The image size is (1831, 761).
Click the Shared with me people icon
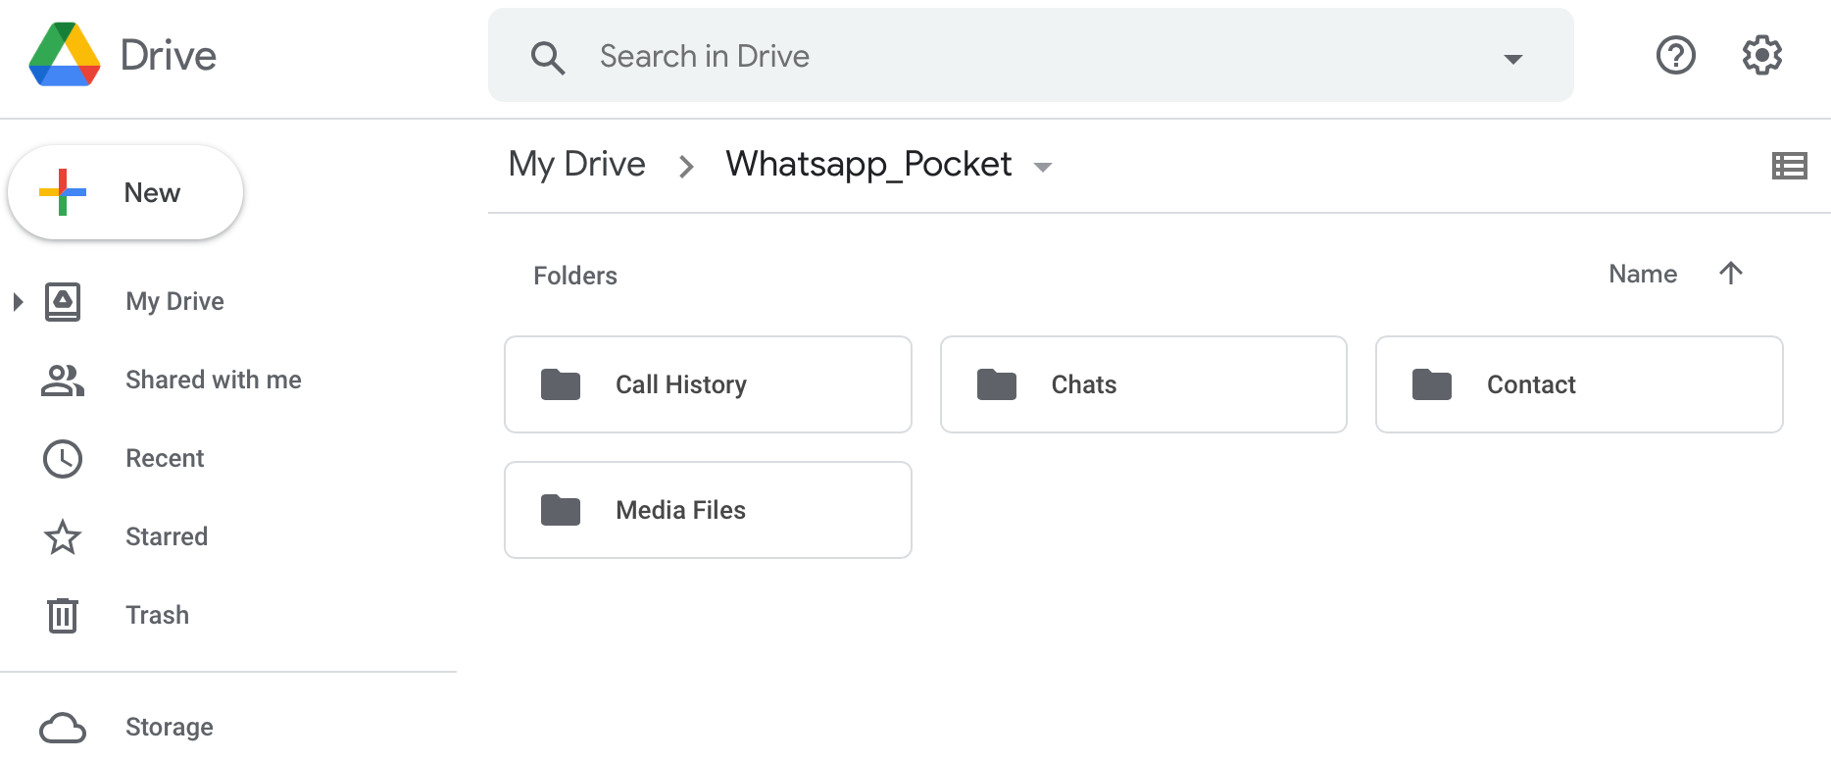(x=63, y=380)
